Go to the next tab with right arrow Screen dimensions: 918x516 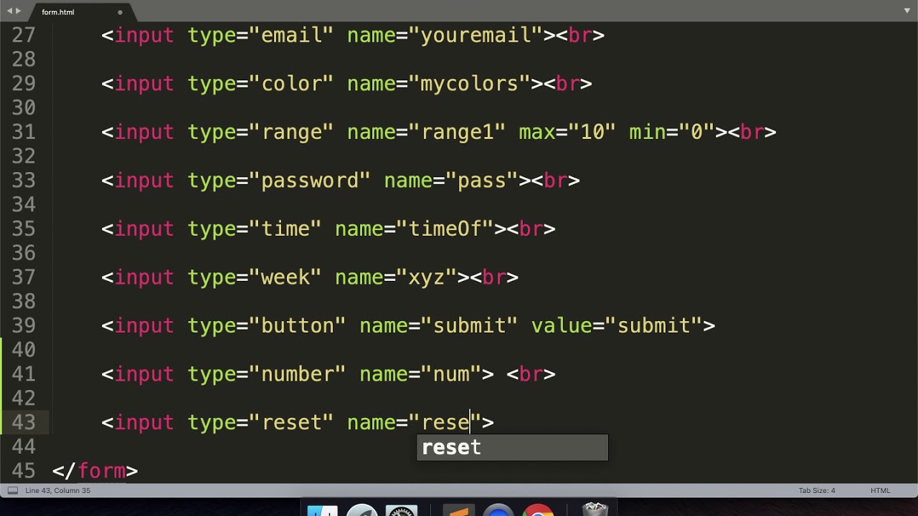pyautogui.click(x=19, y=11)
